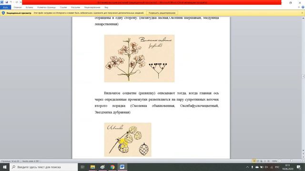Open the Вид ribbon tab
The height and width of the screenshot is (171, 305).
(106, 8)
